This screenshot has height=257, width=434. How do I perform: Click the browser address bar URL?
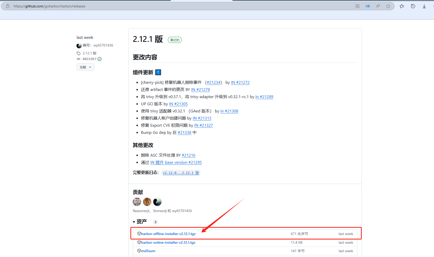click(49, 6)
